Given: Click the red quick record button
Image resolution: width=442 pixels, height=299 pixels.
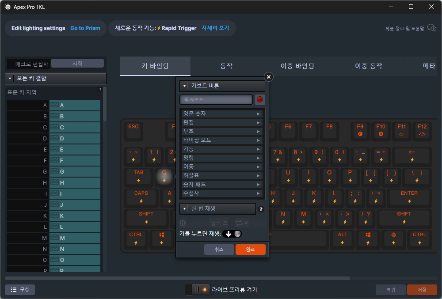Looking at the screenshot, I should point(259,100).
